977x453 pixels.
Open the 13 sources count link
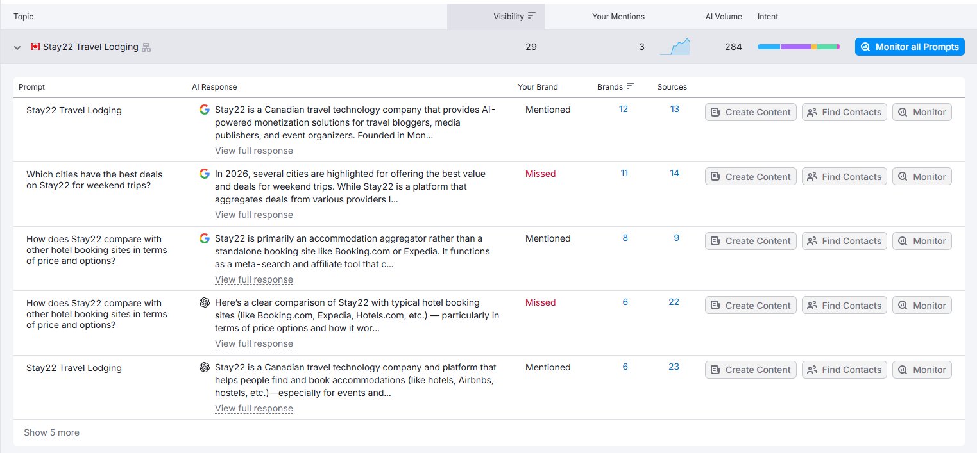[675, 109]
